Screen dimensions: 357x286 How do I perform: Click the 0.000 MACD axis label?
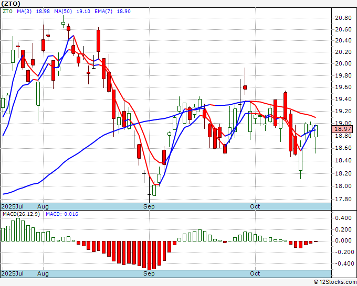click(343, 240)
